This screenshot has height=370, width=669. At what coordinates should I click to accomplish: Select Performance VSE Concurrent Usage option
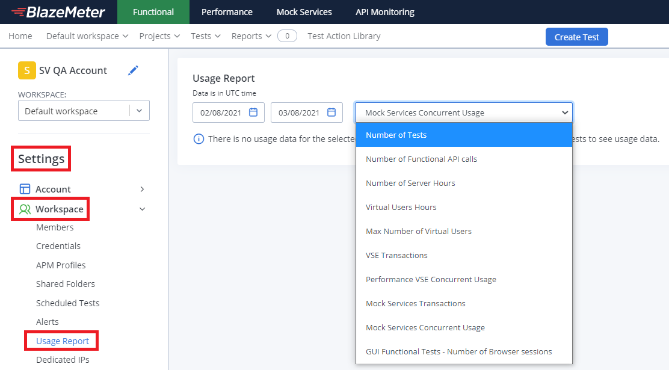[464, 280]
